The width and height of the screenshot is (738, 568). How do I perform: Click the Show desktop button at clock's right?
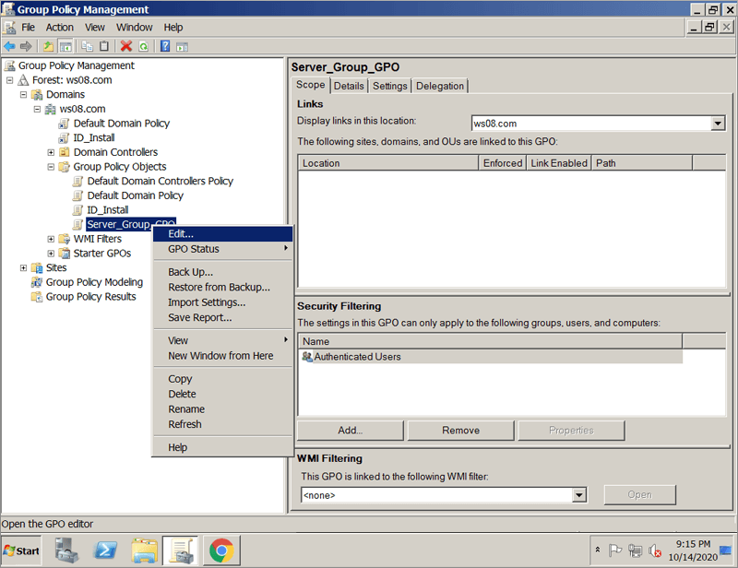pyautogui.click(x=726, y=550)
